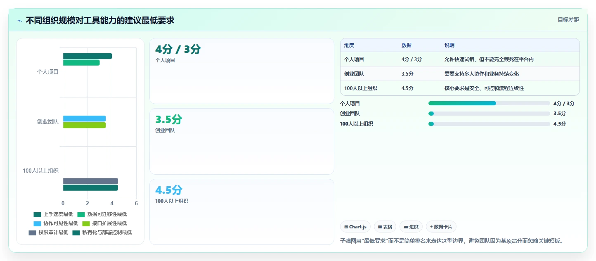The height and width of the screenshot is (261, 596).
Task: Toggle the 接口扩展性最低 legend item
Action: [x=104, y=223]
